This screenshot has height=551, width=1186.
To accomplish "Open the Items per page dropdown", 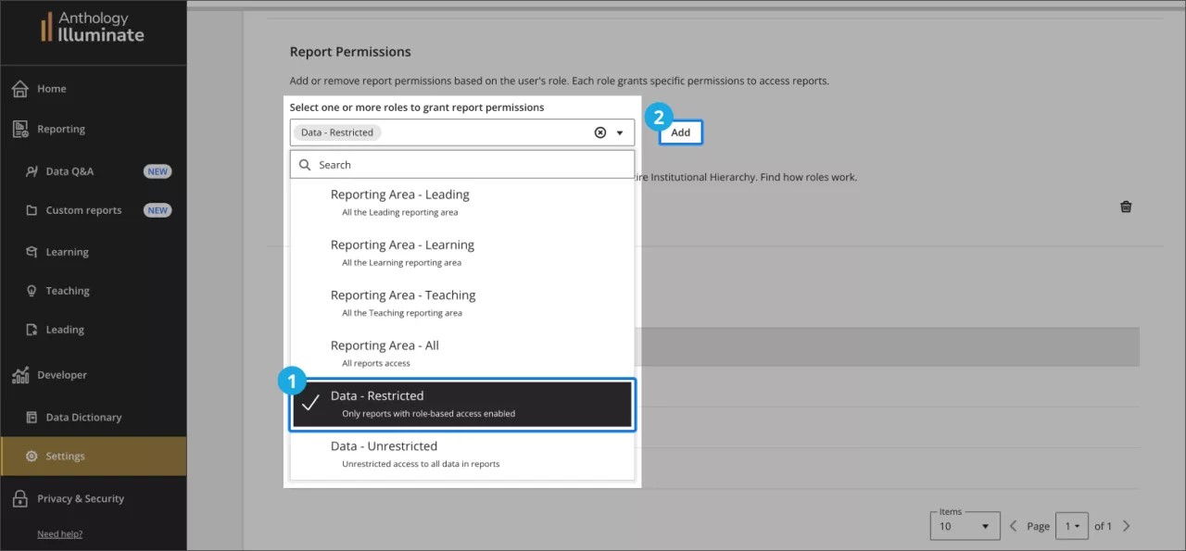I will pos(964,525).
